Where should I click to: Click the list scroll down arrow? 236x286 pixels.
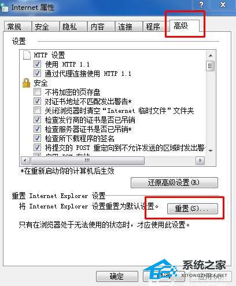[211, 151]
